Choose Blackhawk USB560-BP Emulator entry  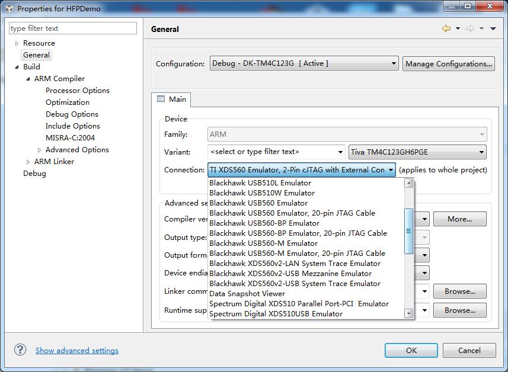point(306,223)
